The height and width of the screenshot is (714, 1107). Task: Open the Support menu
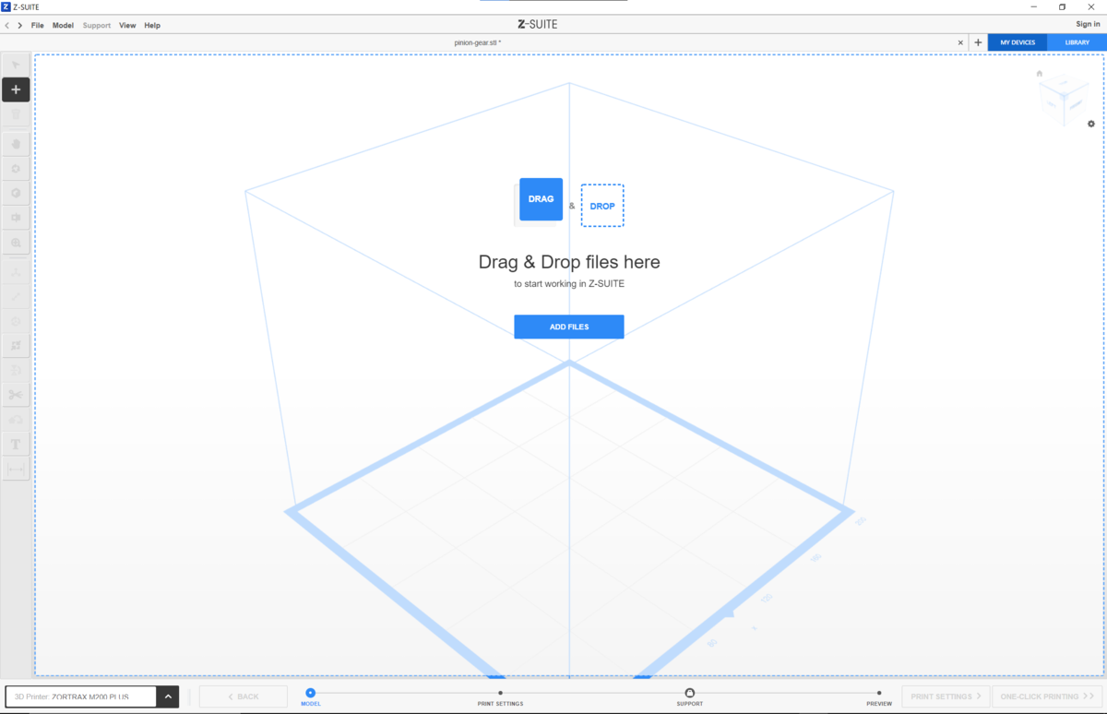[x=97, y=25]
